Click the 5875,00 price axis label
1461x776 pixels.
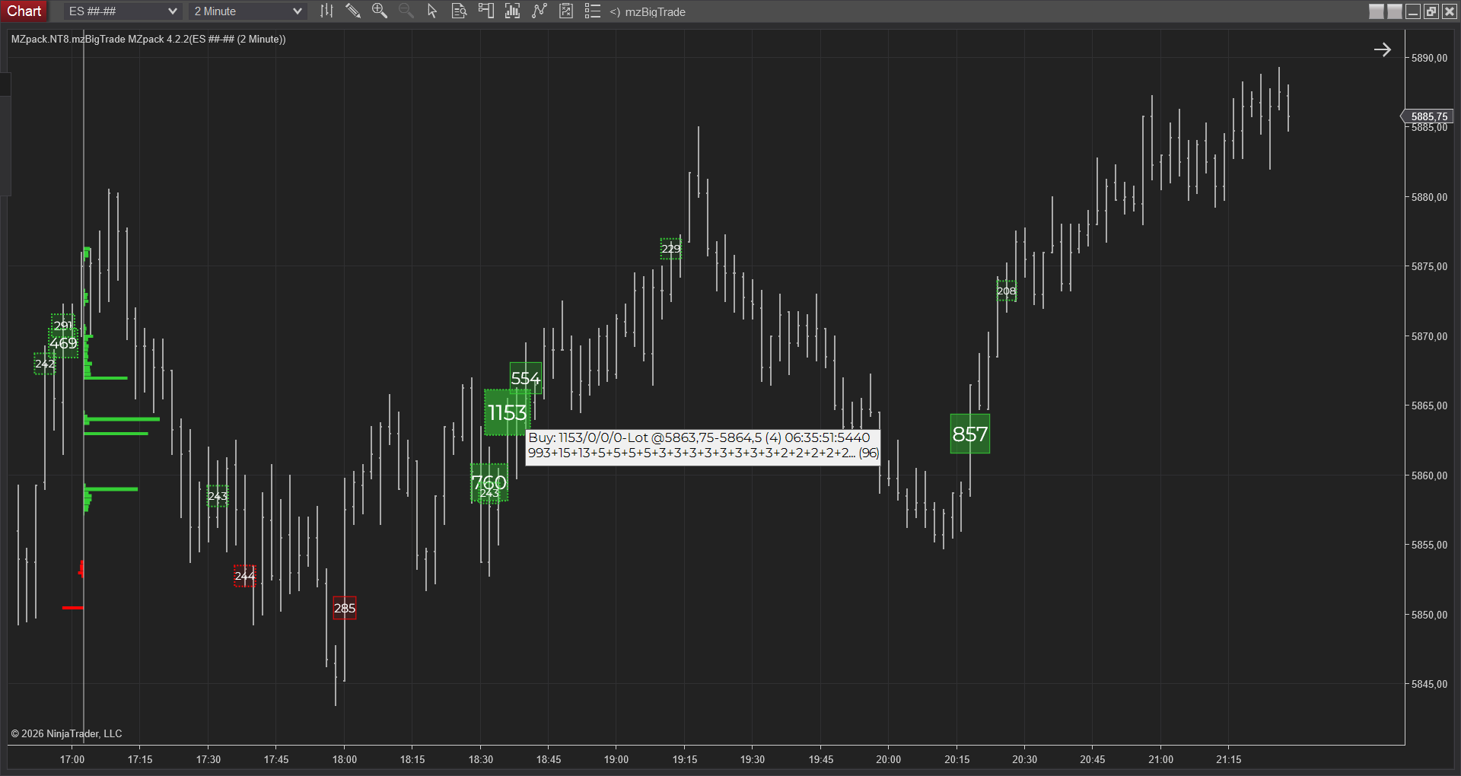1429,266
